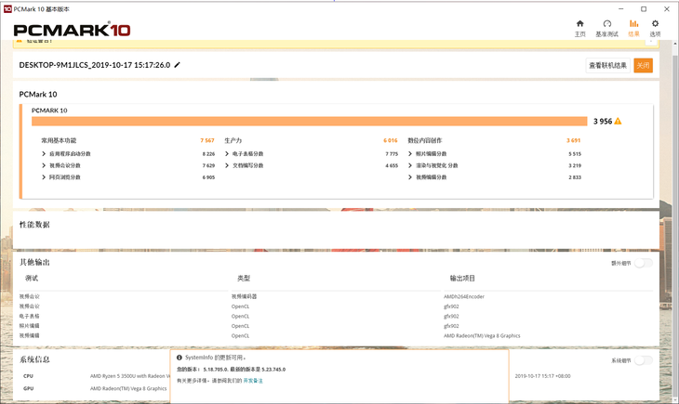Expand the 文档编写分数 row
This screenshot has height=404, width=679.
pyautogui.click(x=227, y=165)
